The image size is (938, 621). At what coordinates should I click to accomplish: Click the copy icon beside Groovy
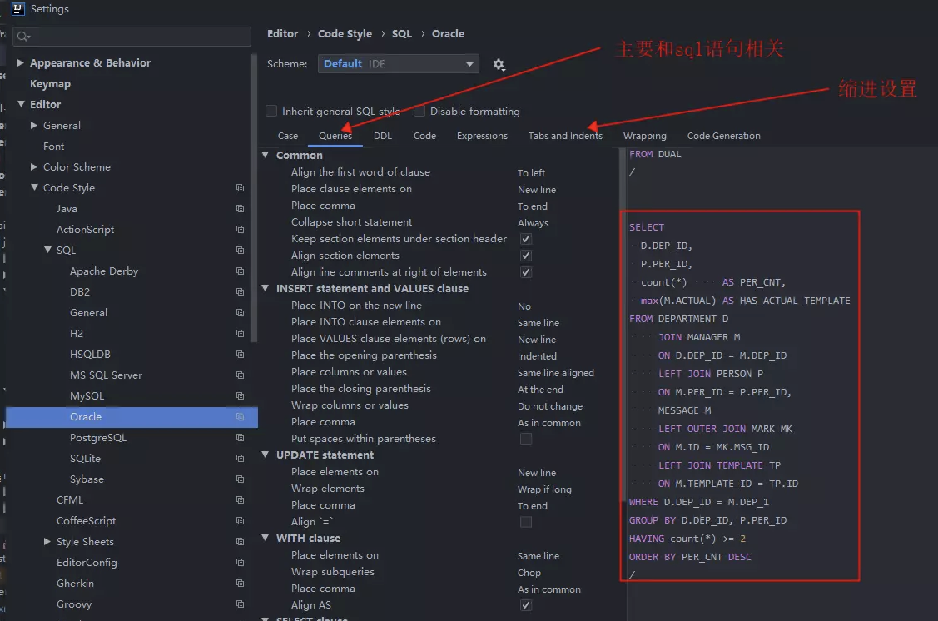tap(240, 604)
